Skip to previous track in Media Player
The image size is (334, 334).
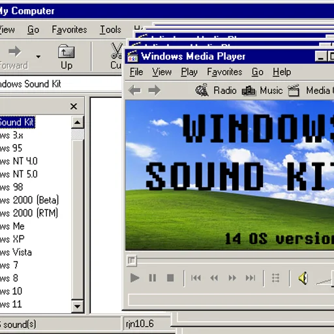pos(196,278)
